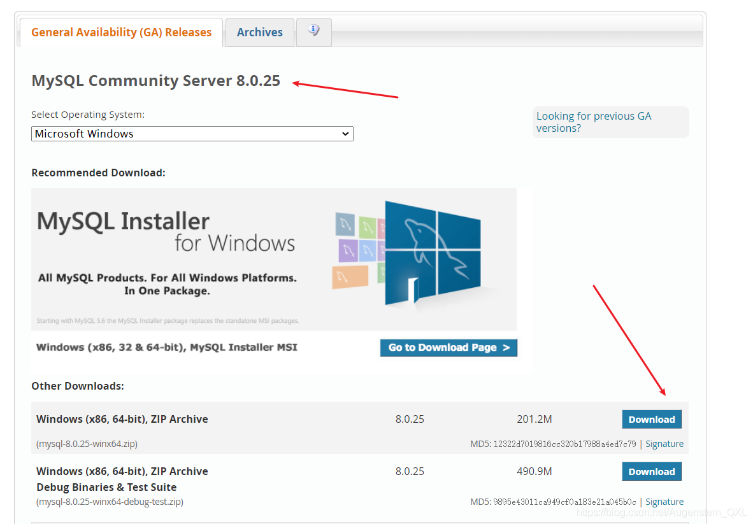Open Signature link for mysql-8.0.25-winx64.zip
This screenshot has width=753, height=524.
[664, 444]
